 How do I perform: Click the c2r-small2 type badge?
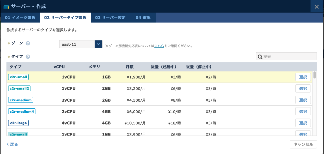point(19,88)
